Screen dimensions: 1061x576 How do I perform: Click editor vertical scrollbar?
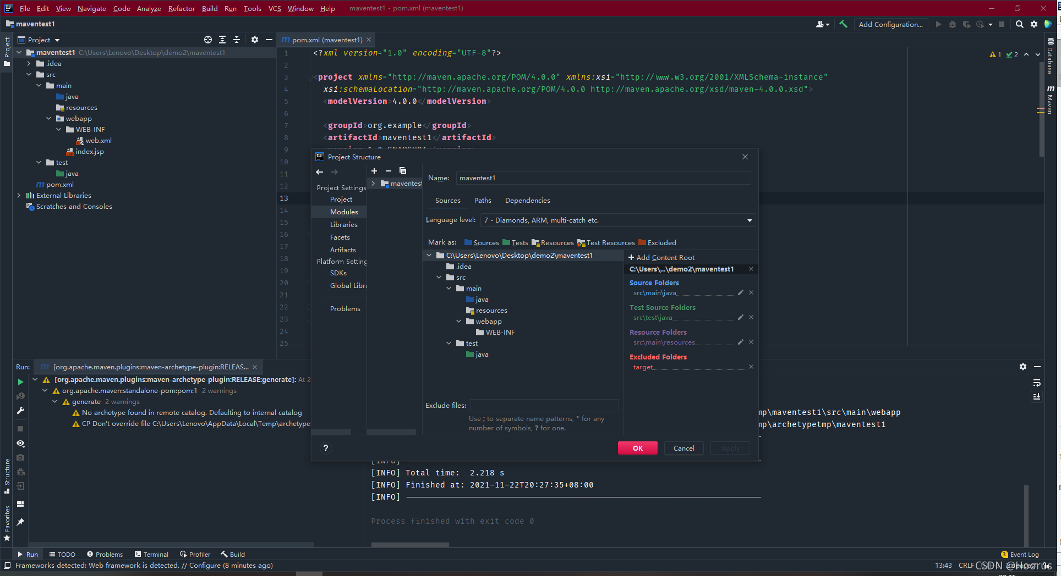pos(1041,110)
